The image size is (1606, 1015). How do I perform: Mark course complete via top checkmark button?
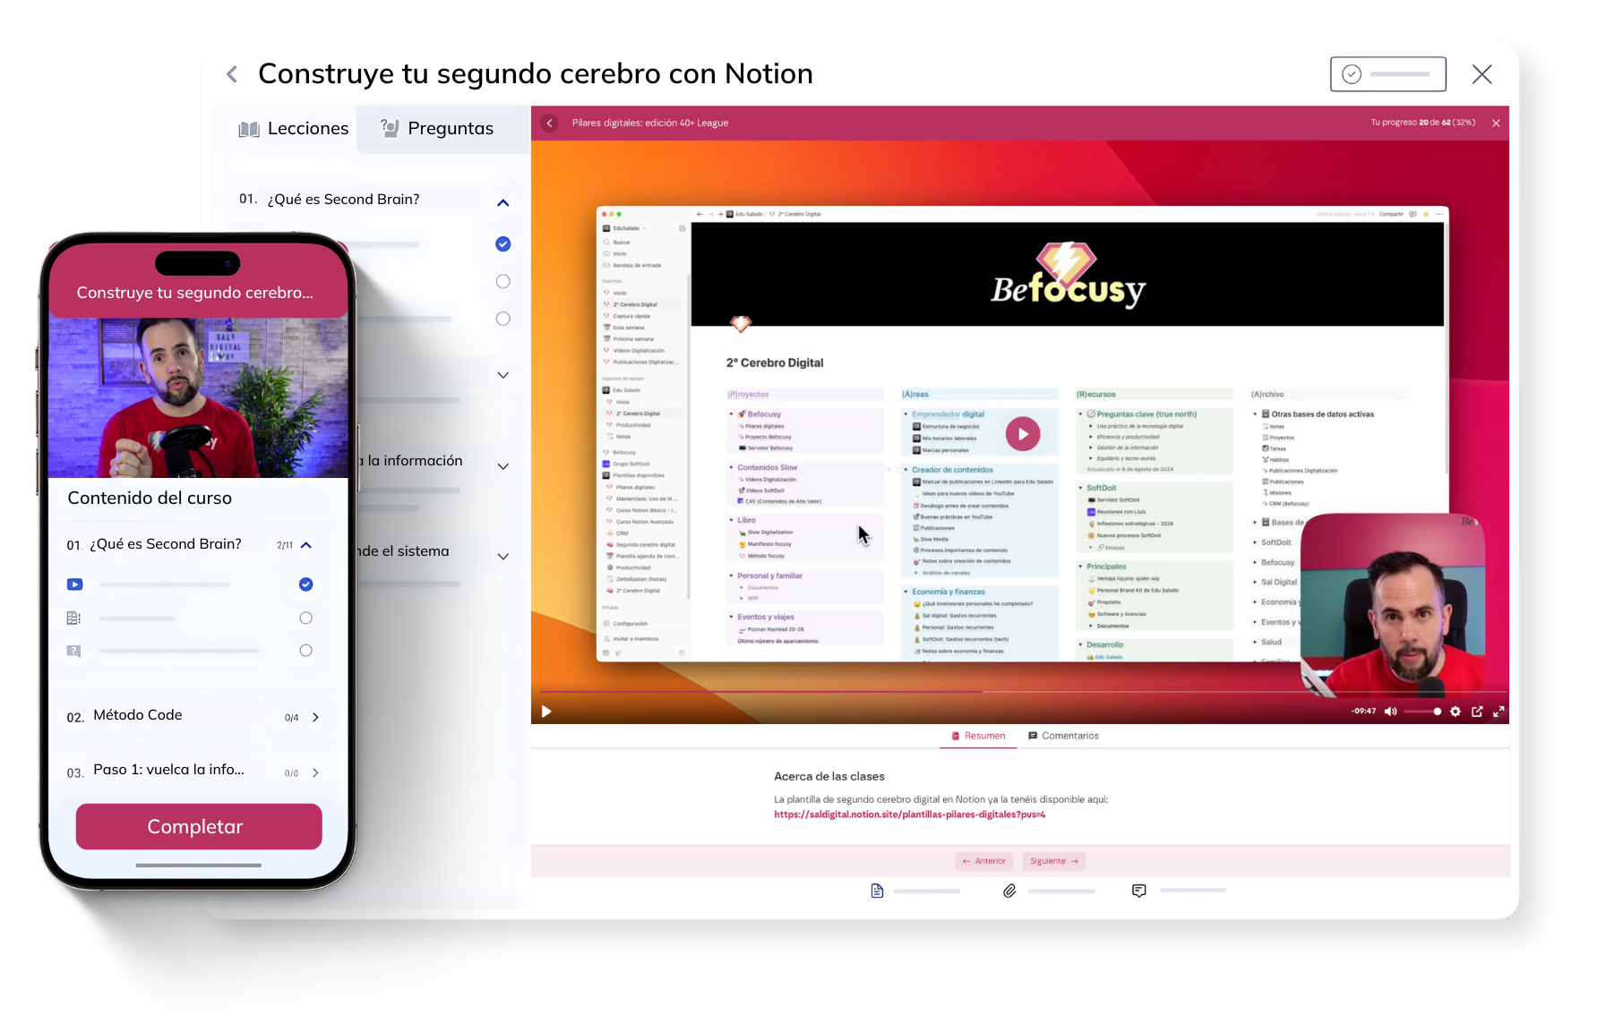[1387, 74]
